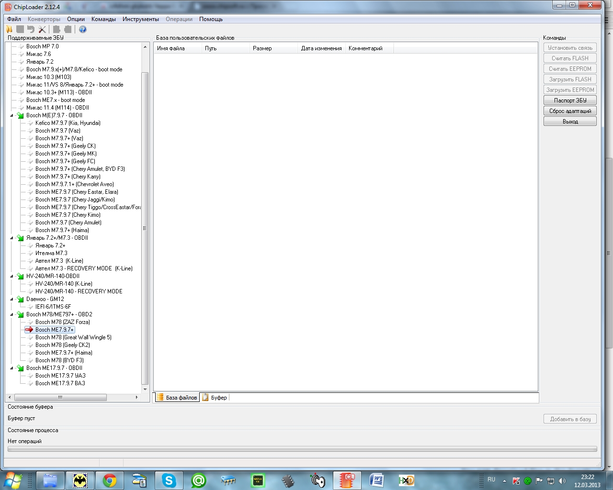
Task: Collapse the Bosch M78/ME797+ - OBD2 group
Action: click(x=12, y=314)
